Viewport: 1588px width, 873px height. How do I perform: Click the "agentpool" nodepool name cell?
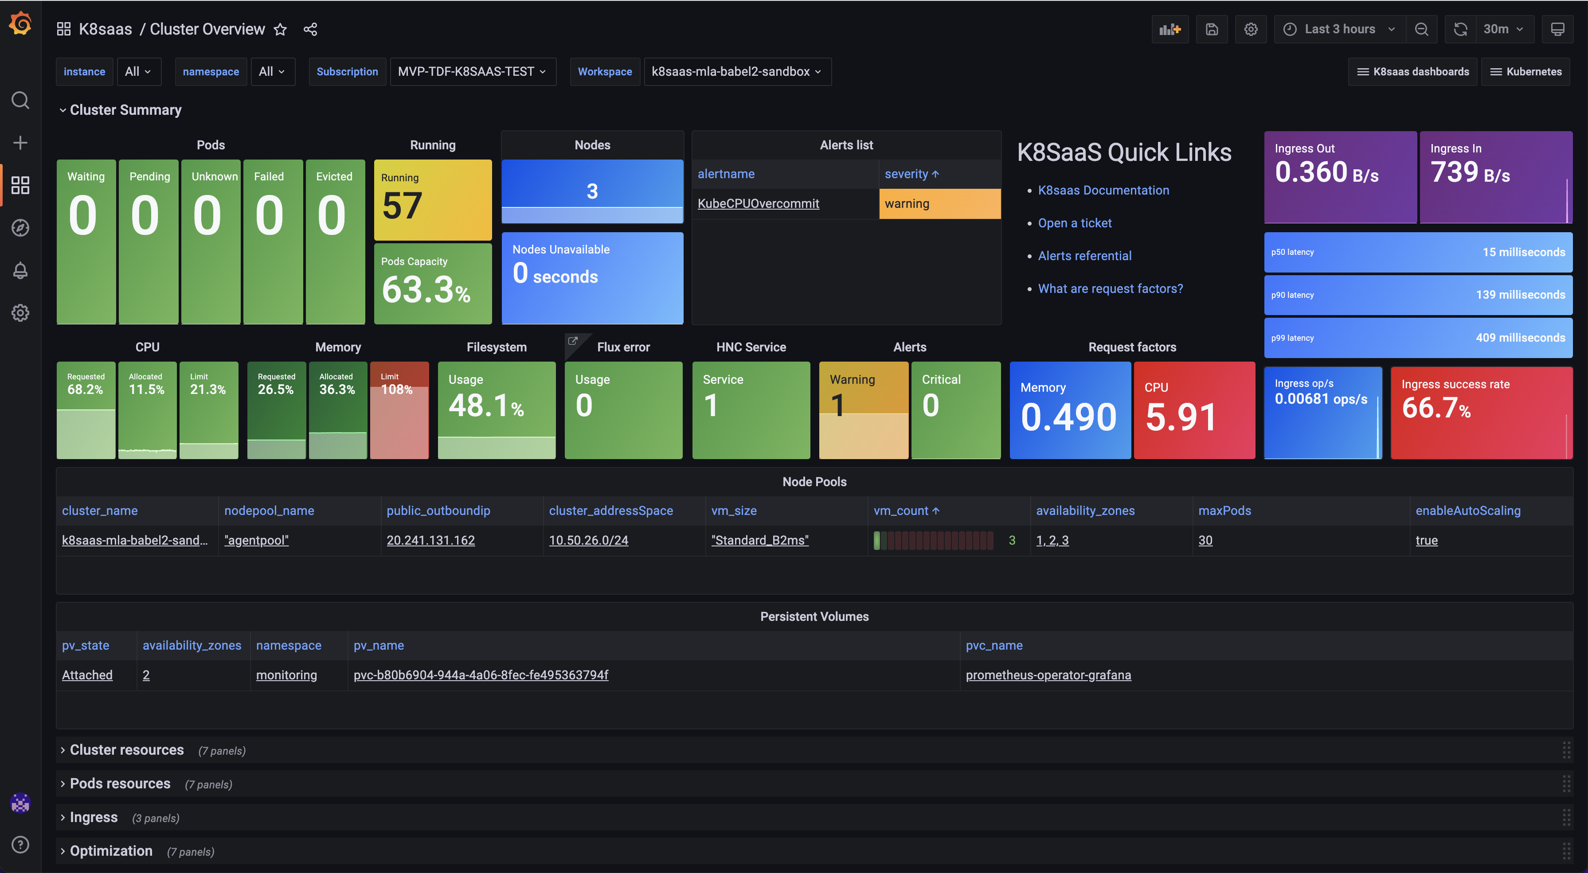pos(256,540)
